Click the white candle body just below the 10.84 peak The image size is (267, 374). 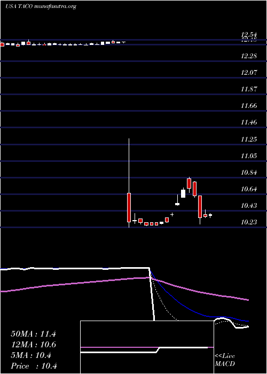(x=183, y=193)
